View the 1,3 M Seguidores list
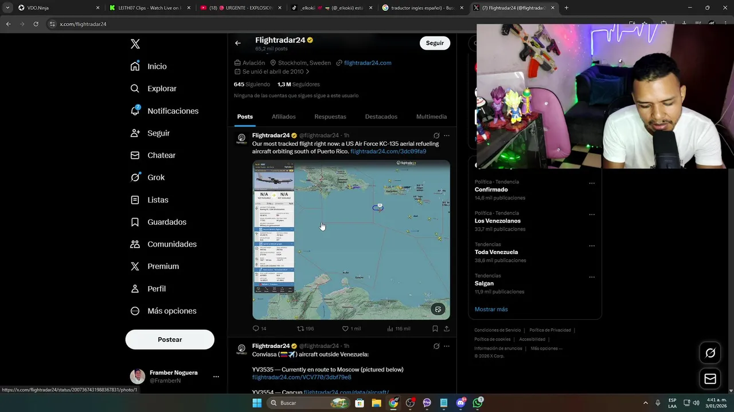The height and width of the screenshot is (412, 734). [x=299, y=84]
